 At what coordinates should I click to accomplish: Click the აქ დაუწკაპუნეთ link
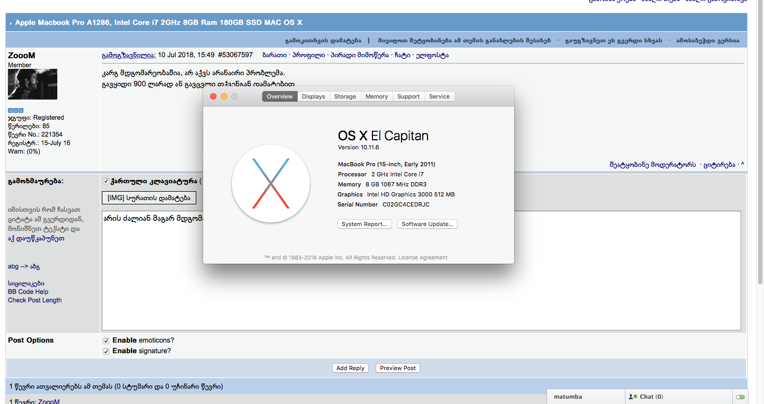[x=36, y=239]
